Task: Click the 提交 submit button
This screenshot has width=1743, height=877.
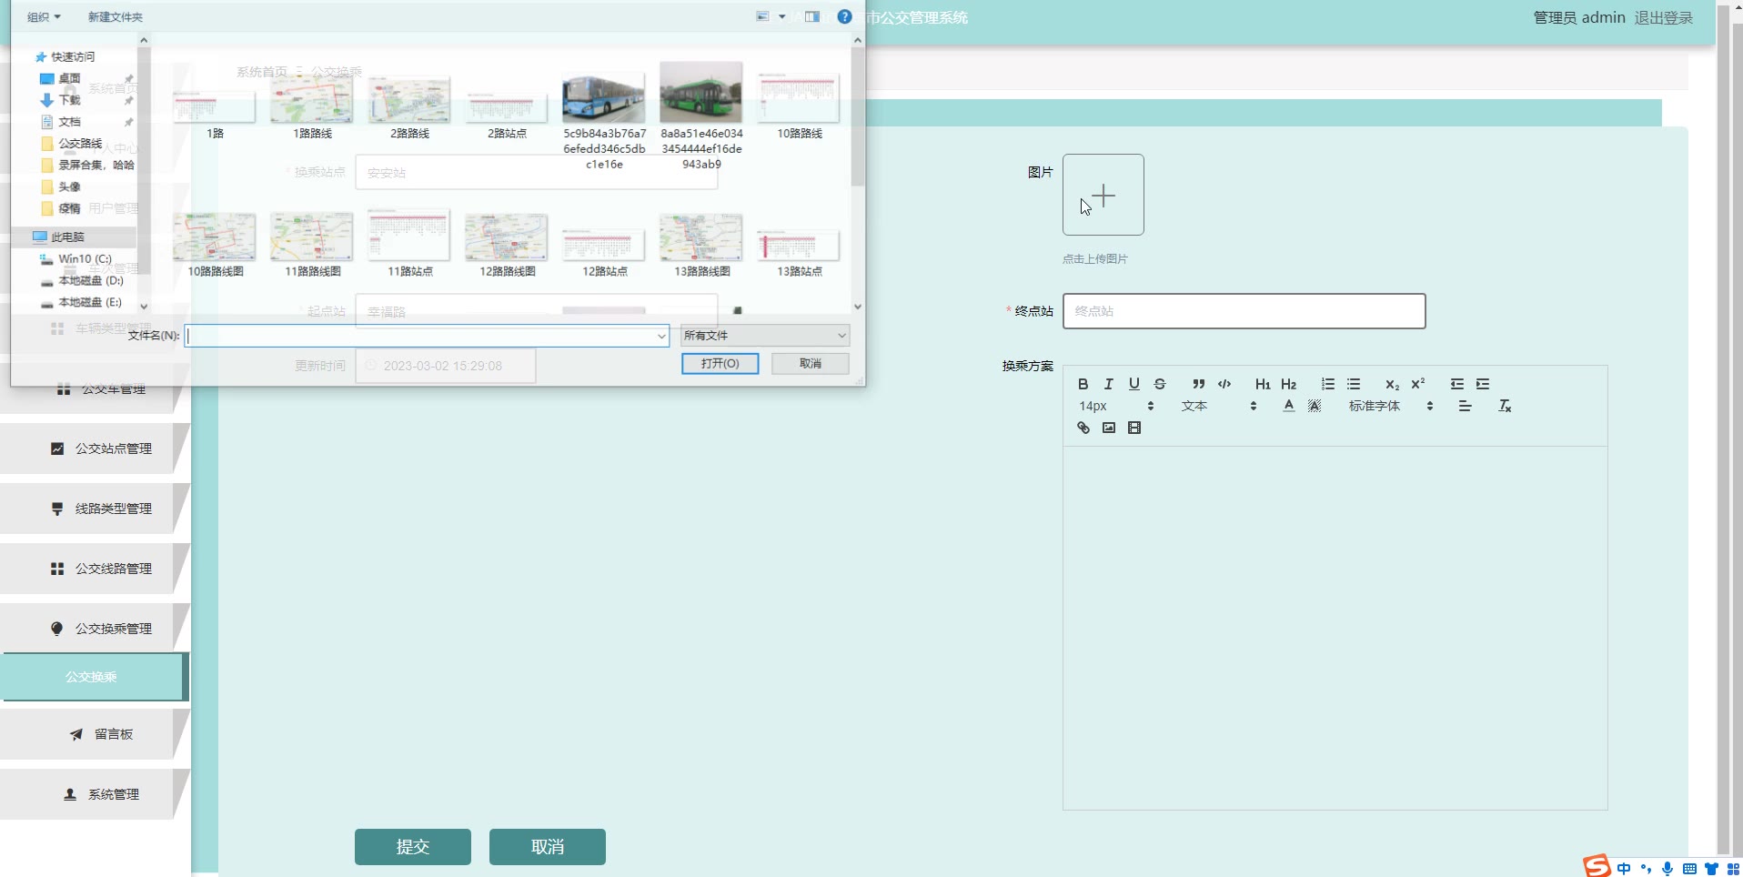Action: [x=413, y=847]
